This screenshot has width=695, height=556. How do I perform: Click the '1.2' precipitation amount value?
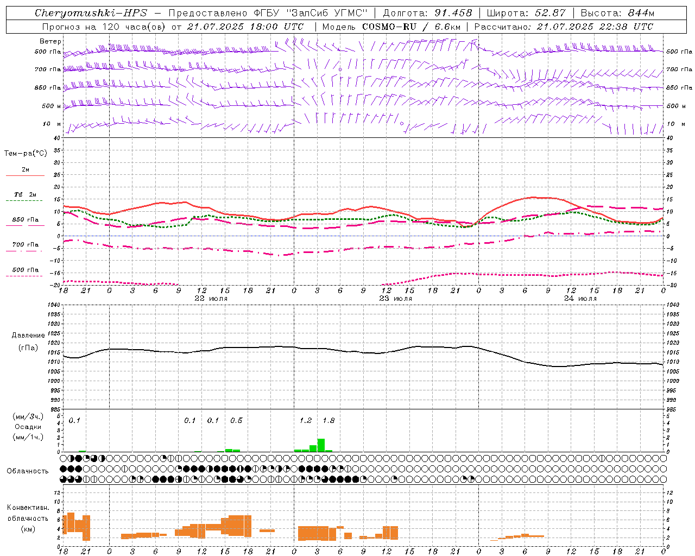pyautogui.click(x=306, y=421)
